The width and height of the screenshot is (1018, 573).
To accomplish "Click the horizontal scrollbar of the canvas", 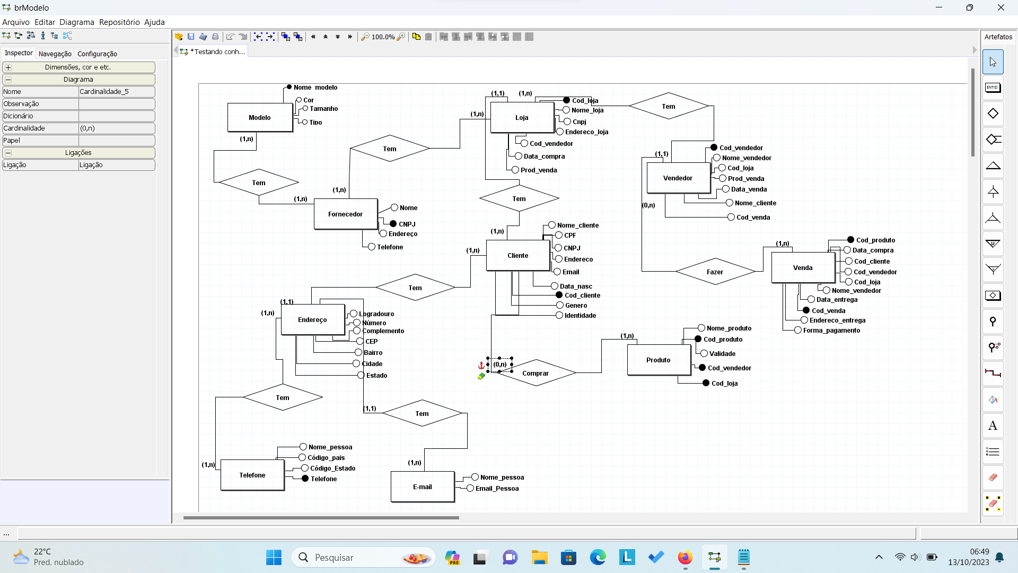I will pyautogui.click(x=321, y=517).
